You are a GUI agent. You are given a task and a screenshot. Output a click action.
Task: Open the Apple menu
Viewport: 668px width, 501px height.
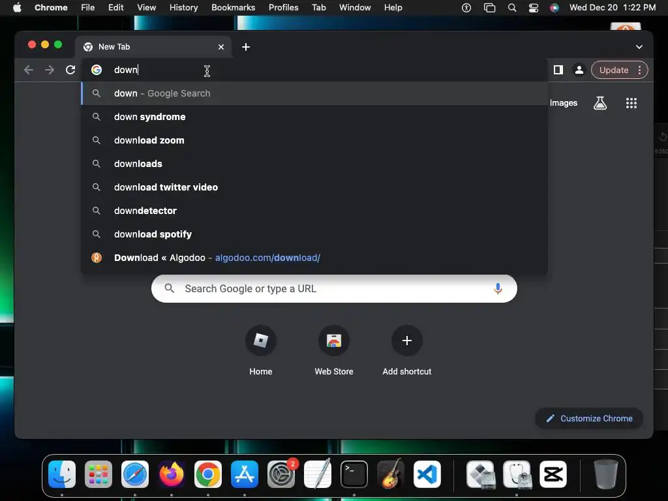click(x=17, y=8)
